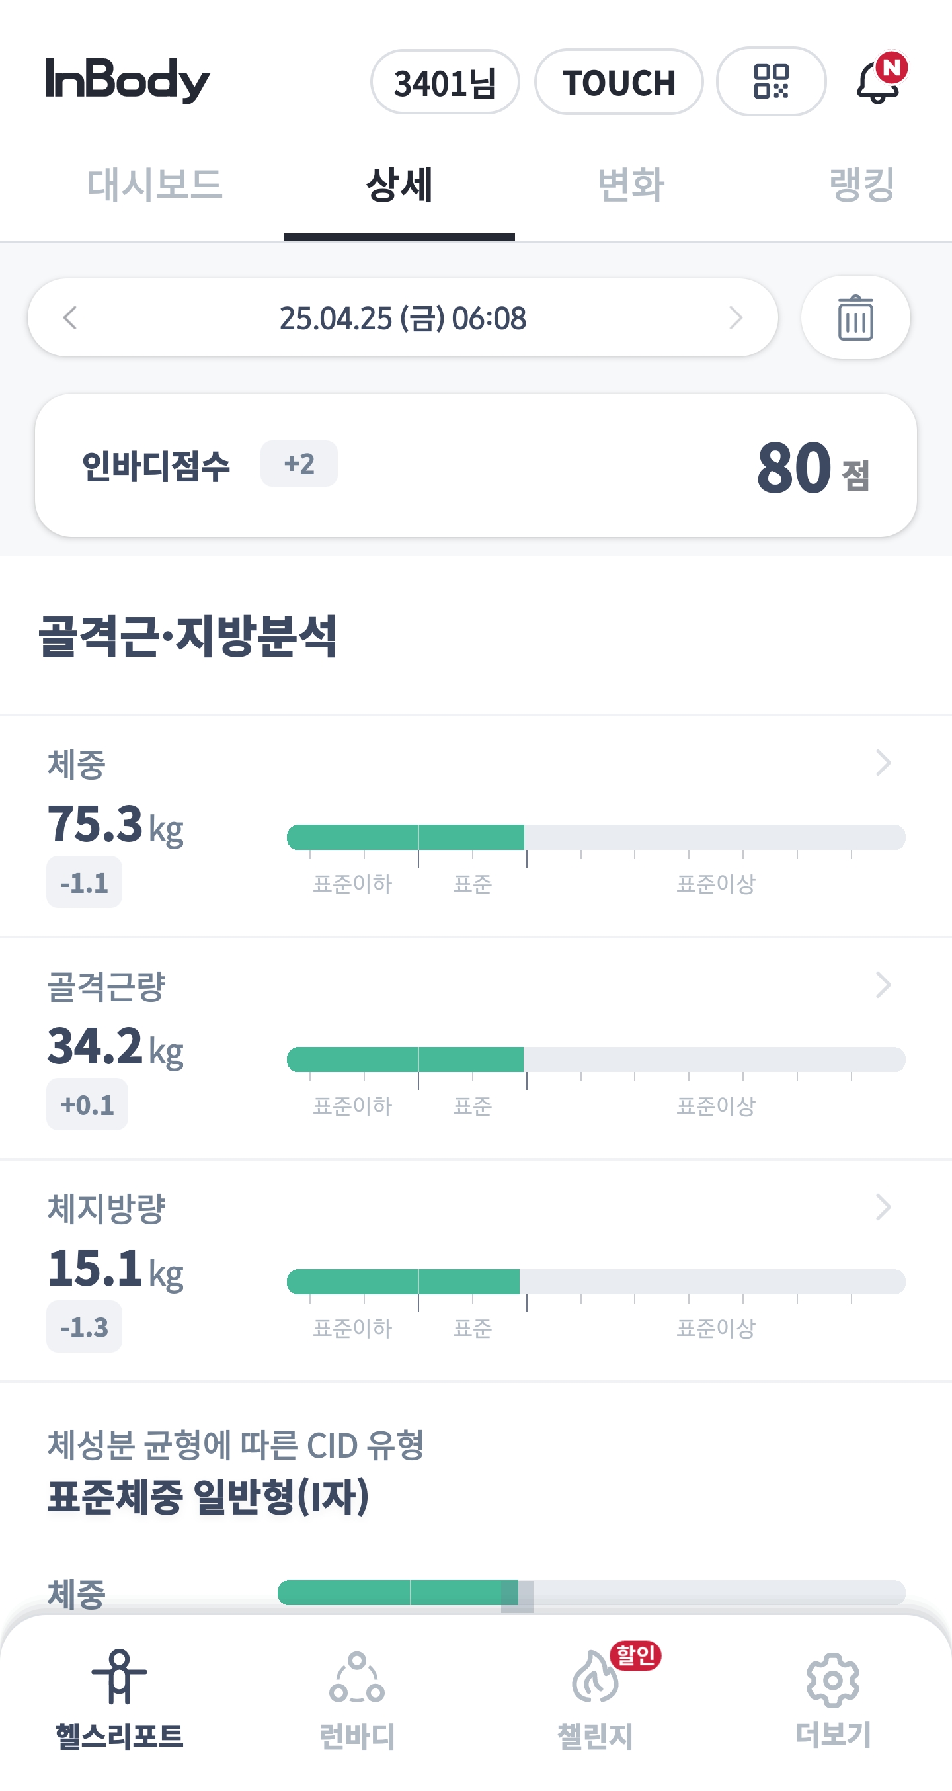This screenshot has width=952, height=1791.
Task: Switch to the 대시보드 tab
Action: (x=154, y=185)
